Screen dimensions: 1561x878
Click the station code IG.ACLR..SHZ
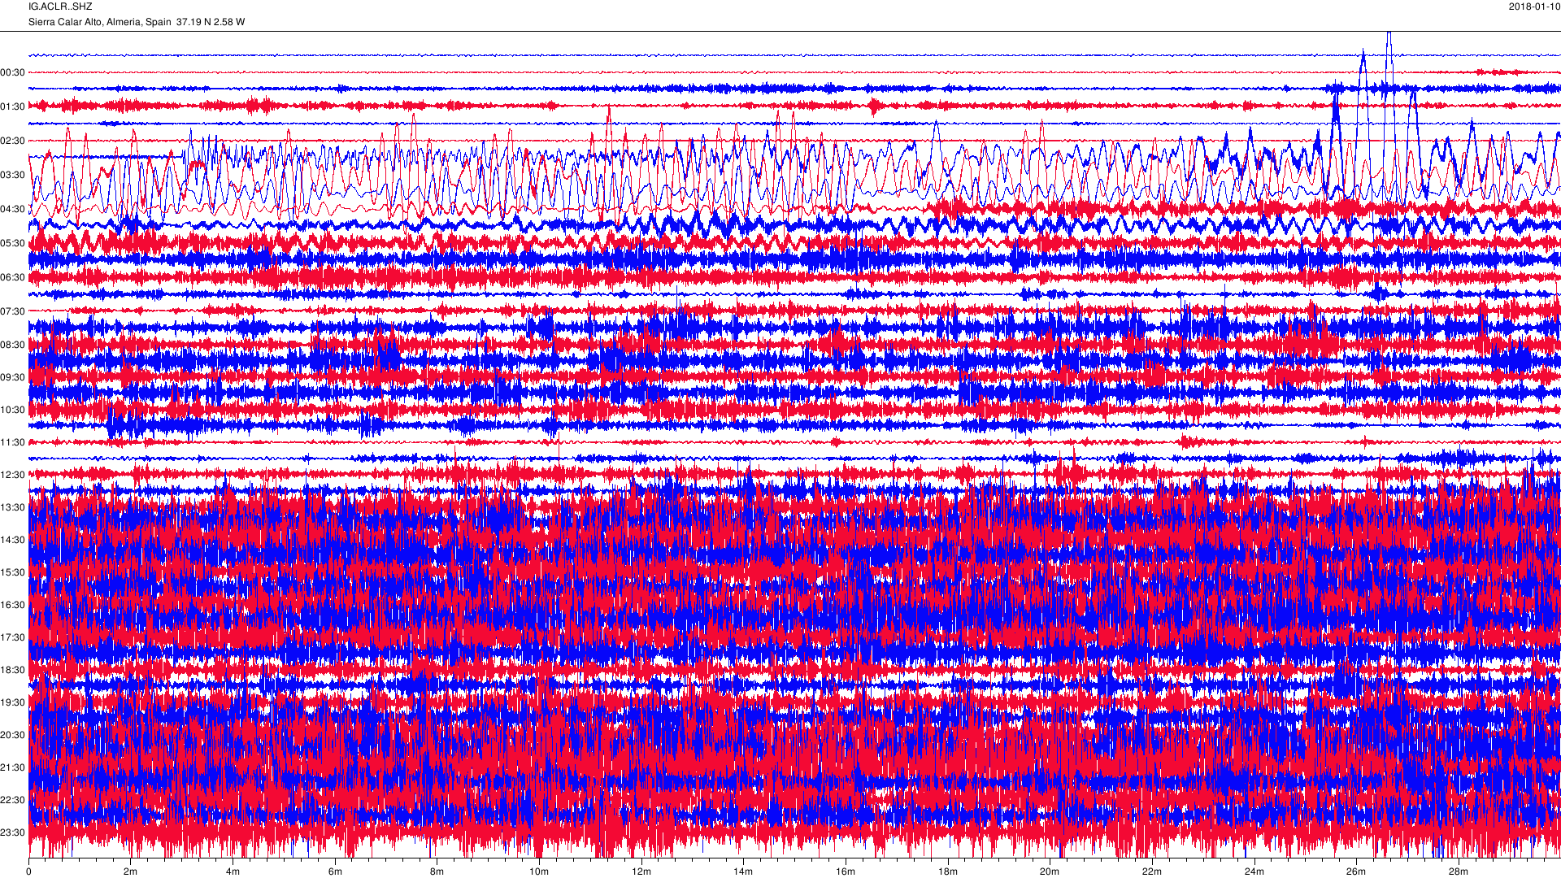click(60, 7)
